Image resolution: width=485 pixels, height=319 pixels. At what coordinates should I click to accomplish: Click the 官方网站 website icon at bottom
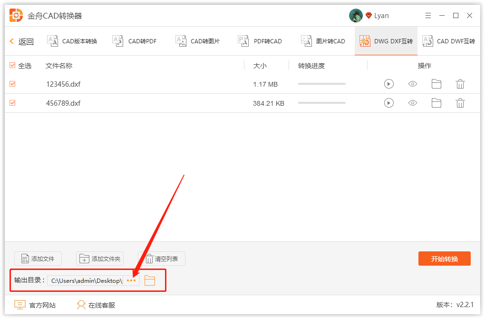[19, 305]
